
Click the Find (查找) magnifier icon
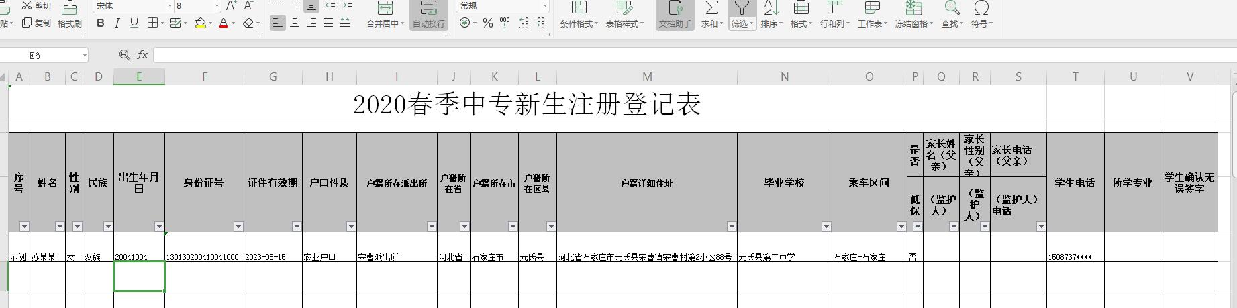952,8
